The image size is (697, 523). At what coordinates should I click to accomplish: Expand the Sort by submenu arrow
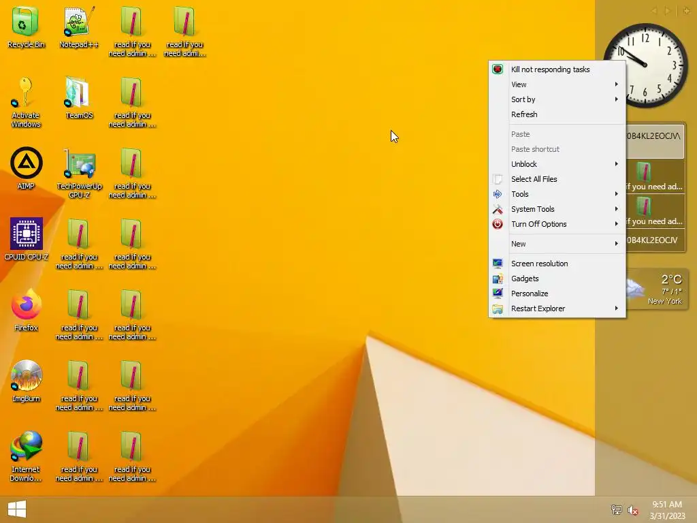point(617,99)
